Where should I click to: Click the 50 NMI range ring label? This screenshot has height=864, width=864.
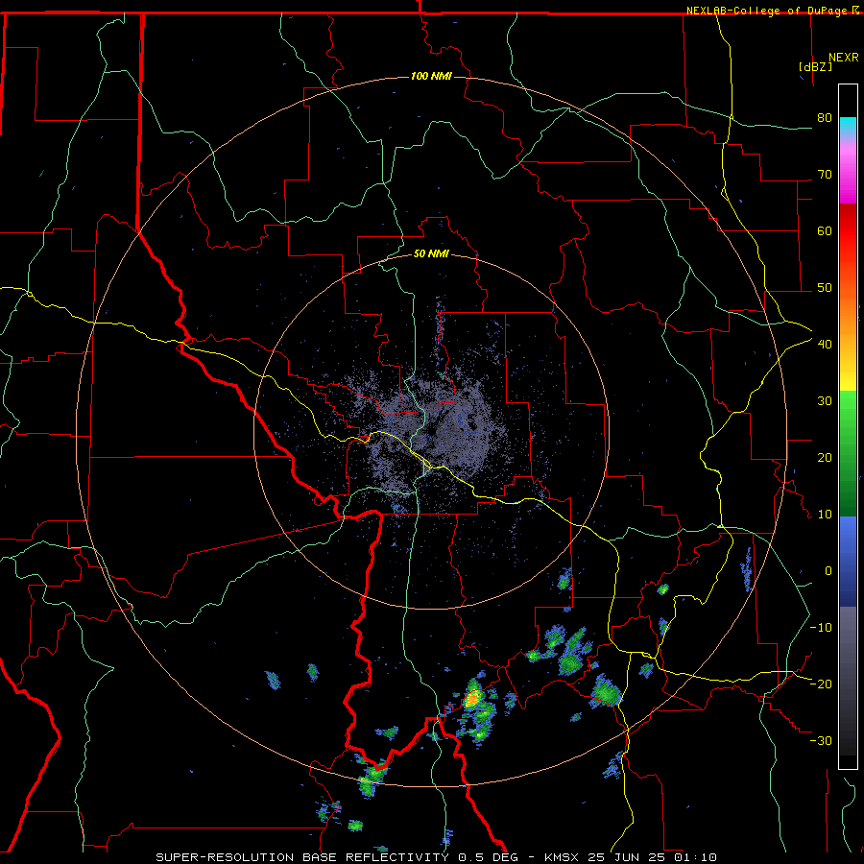tap(431, 253)
